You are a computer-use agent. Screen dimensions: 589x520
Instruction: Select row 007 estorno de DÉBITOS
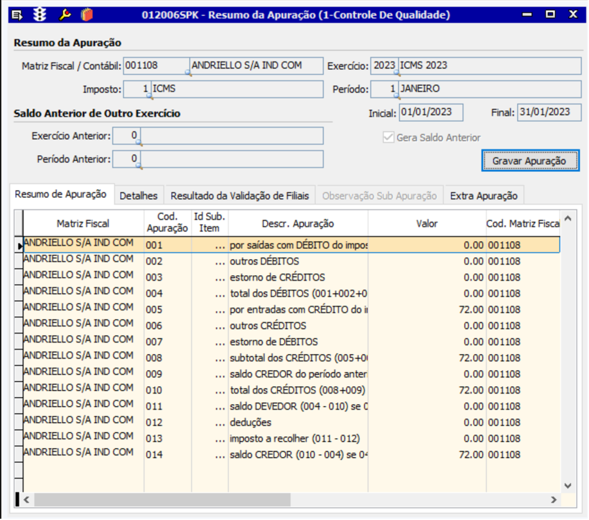tap(291, 342)
